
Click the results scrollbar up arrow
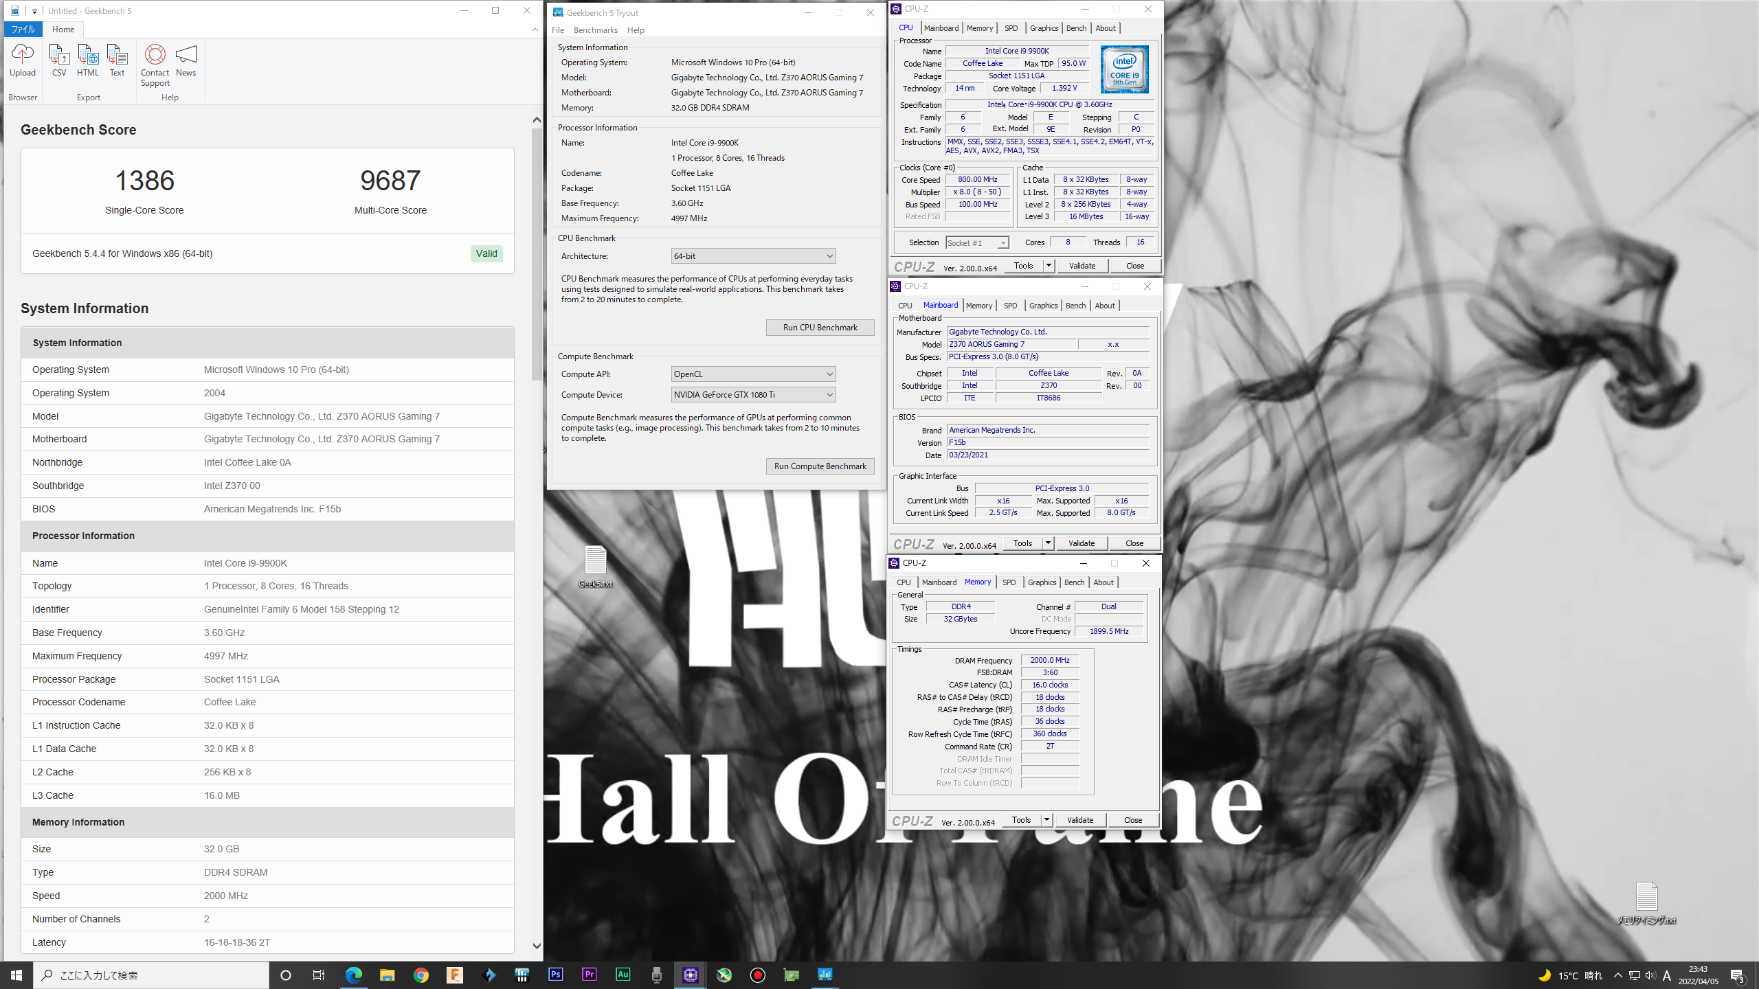pyautogui.click(x=537, y=120)
